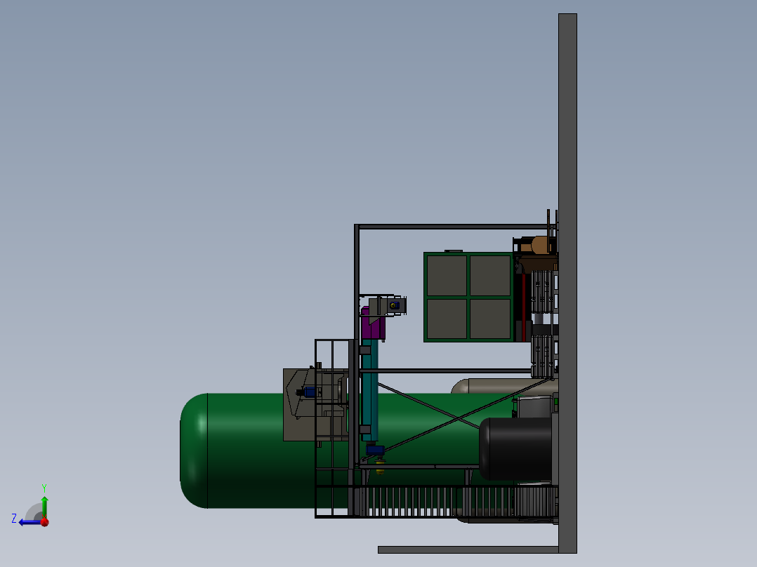Select the brown cylinder near the top right
757x567 pixels.
coord(541,245)
